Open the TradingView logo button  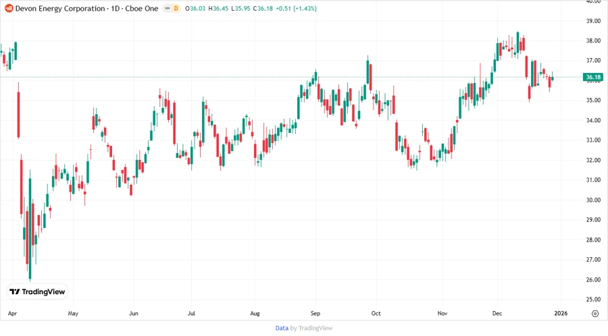tap(37, 292)
